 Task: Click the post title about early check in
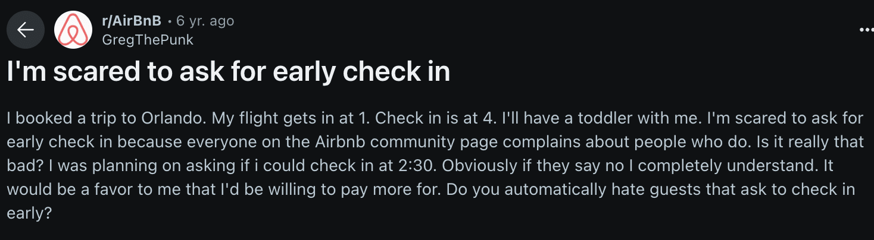tap(228, 72)
